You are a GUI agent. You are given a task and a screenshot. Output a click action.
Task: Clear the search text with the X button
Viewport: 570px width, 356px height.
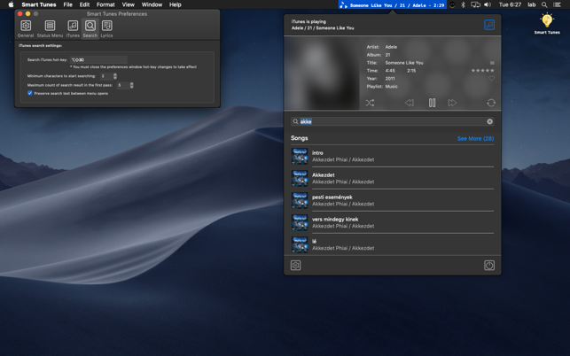coord(489,121)
